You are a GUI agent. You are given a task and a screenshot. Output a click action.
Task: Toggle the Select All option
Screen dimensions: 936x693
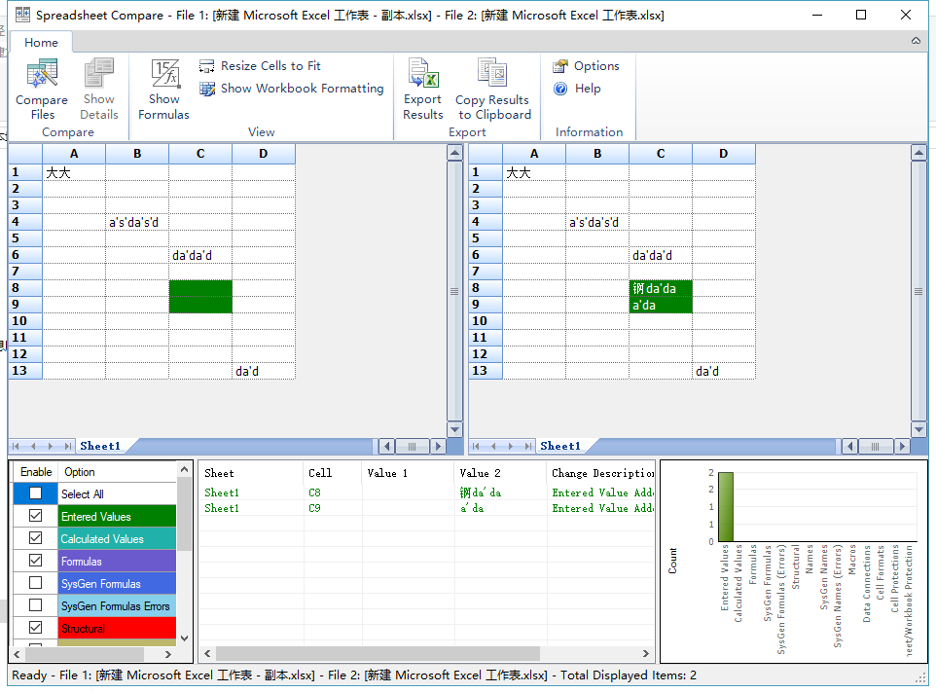click(36, 493)
